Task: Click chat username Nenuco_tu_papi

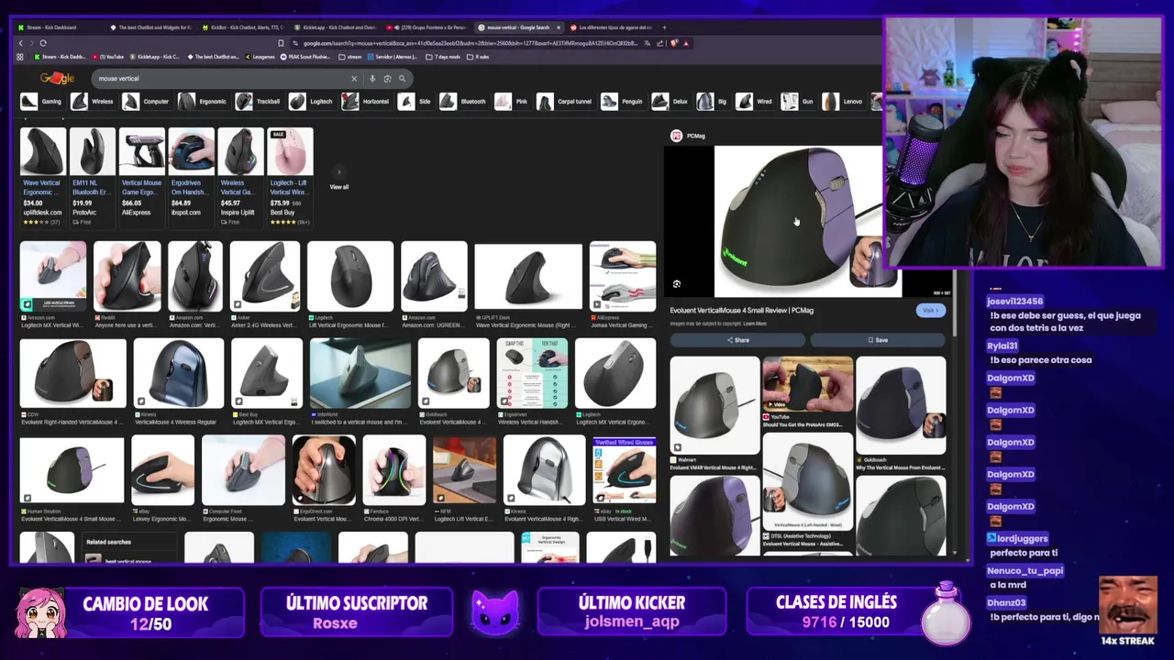Action: coord(1025,571)
